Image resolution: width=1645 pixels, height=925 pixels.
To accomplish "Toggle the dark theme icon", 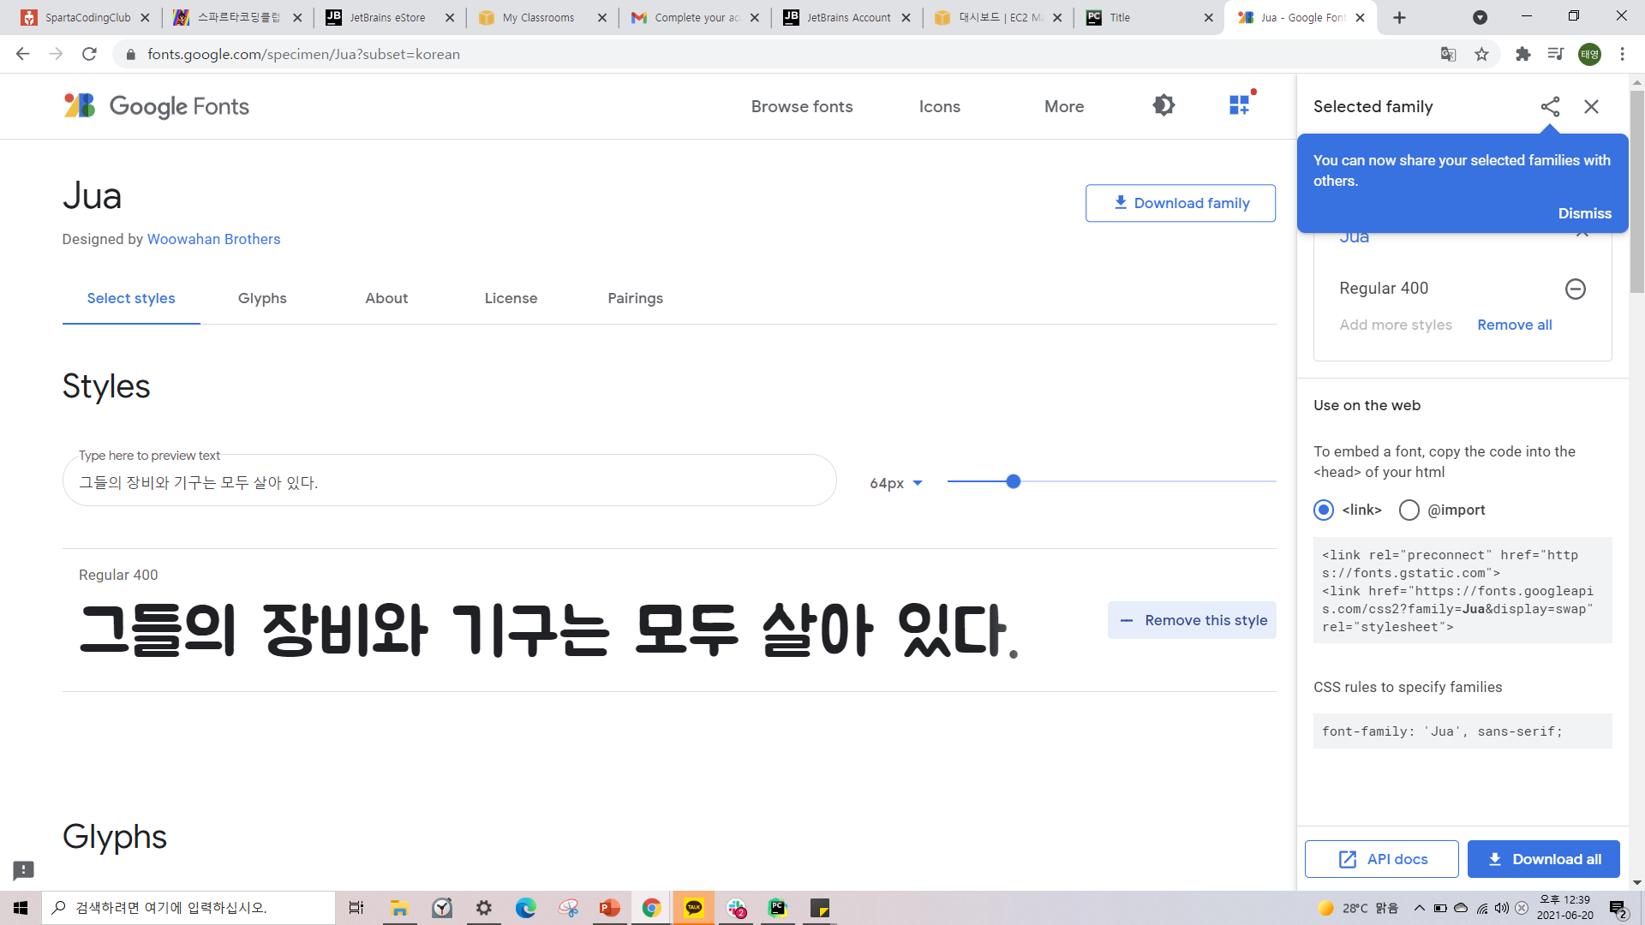I will pyautogui.click(x=1163, y=105).
